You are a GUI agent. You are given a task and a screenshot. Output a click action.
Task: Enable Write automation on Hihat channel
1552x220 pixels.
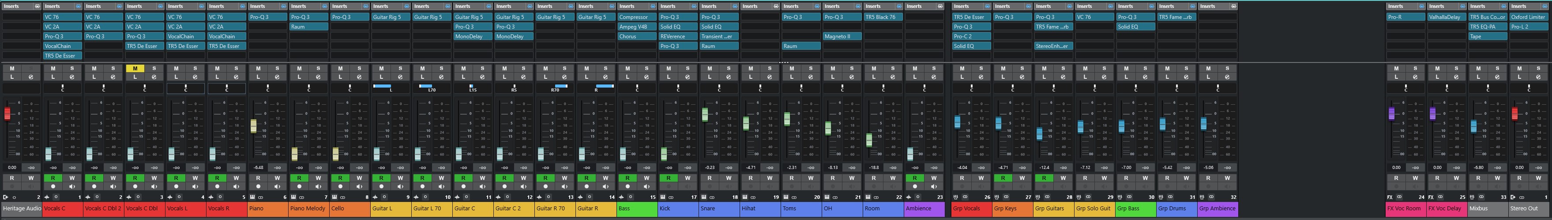[x=769, y=178]
